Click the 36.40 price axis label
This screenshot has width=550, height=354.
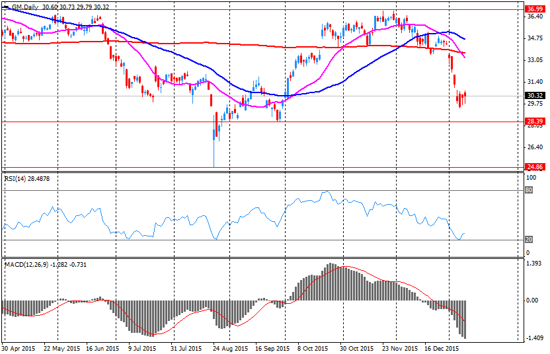coord(535,17)
